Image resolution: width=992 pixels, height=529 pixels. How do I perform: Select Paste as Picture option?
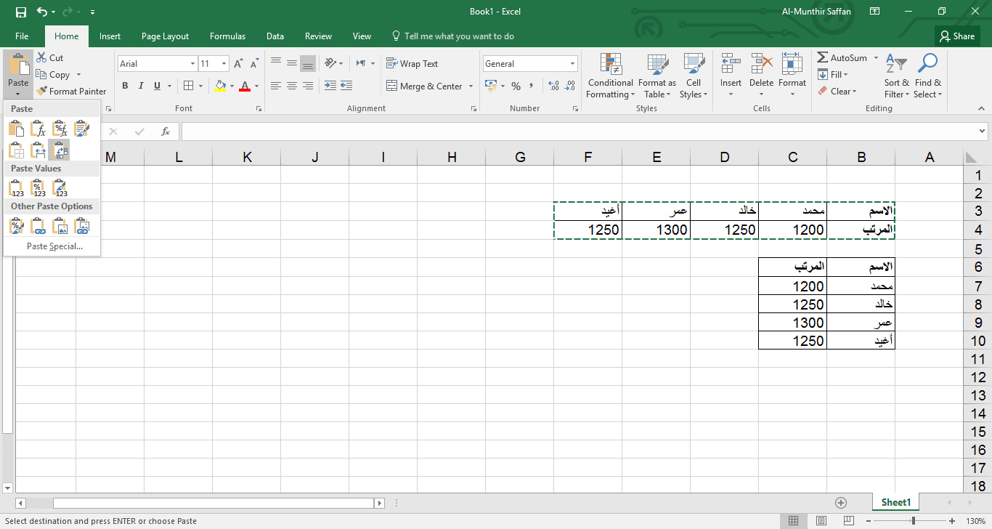(61, 227)
